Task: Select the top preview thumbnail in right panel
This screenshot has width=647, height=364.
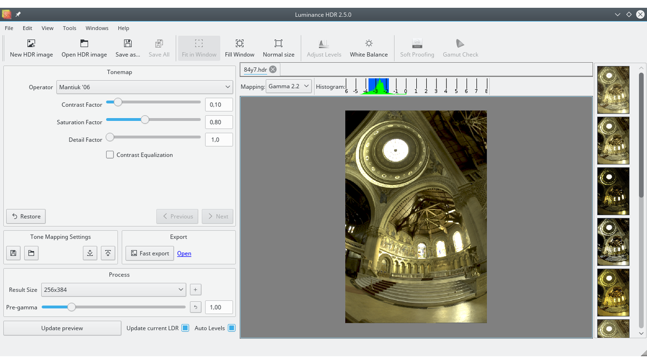Action: click(613, 89)
